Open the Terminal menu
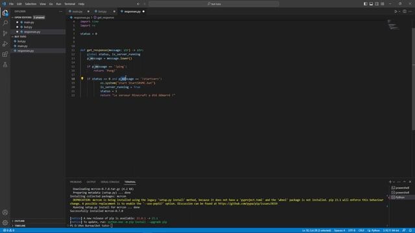Viewport: 415px width, 233px height. coord(70,4)
